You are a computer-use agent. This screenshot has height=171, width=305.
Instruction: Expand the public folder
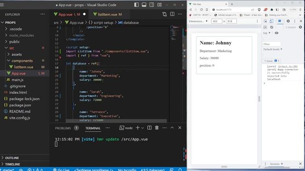25,42
